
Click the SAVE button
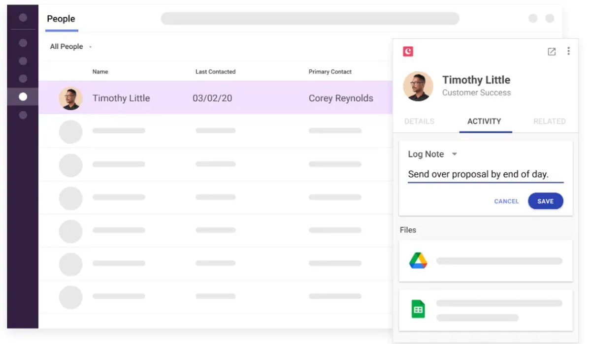[545, 201]
